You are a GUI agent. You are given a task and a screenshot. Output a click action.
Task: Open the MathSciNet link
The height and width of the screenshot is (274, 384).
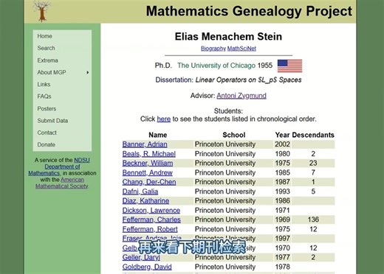[x=241, y=49]
